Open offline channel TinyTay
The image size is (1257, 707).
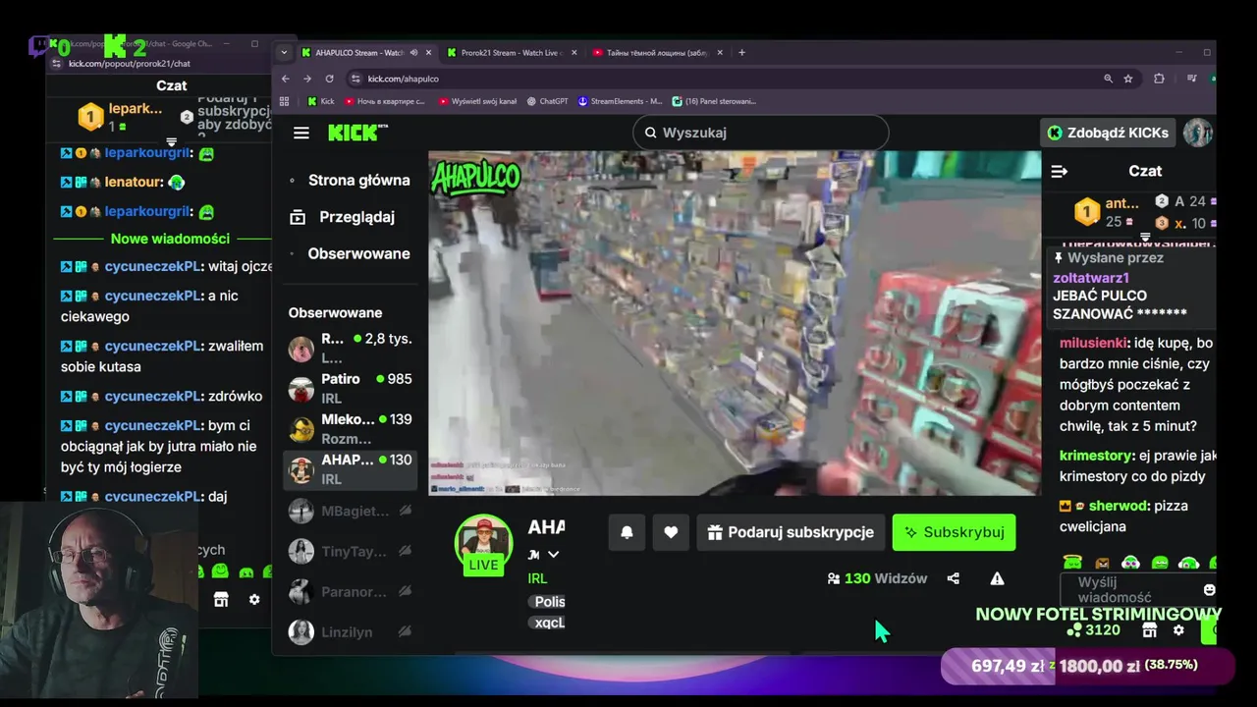tap(350, 551)
